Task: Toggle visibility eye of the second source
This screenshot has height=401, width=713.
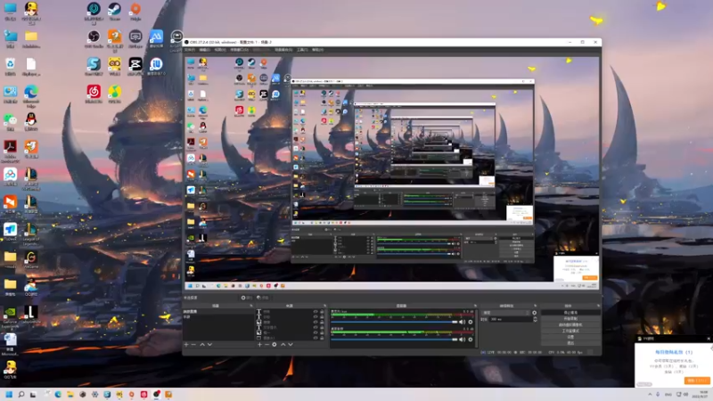Action: pyautogui.click(x=316, y=316)
